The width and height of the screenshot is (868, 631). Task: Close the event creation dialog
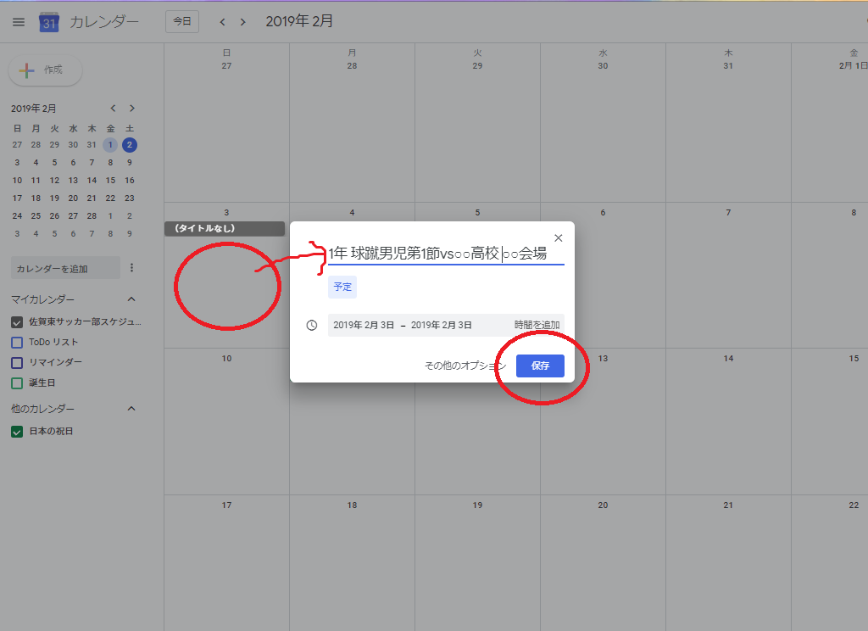[x=558, y=238]
